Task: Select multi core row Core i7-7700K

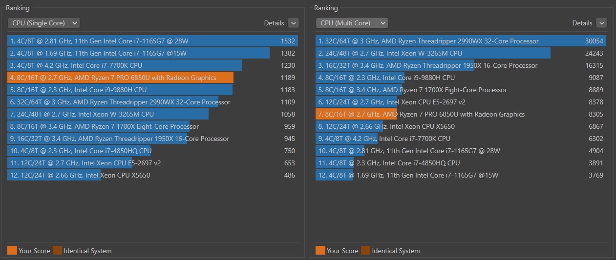Action: (x=461, y=139)
